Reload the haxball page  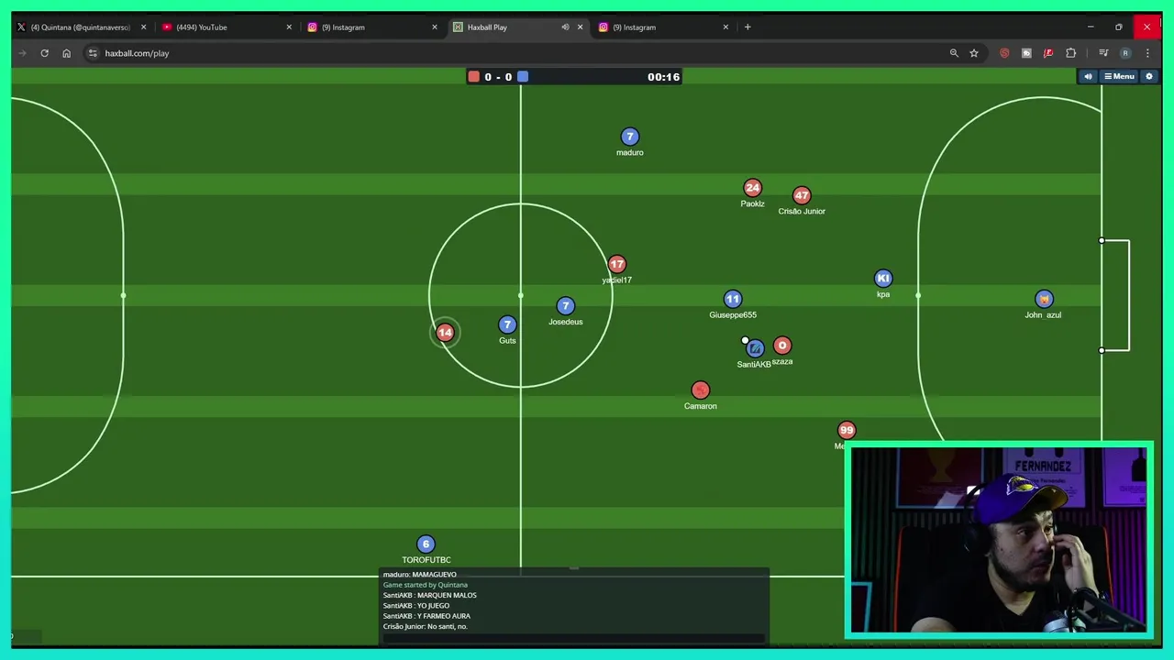(44, 53)
